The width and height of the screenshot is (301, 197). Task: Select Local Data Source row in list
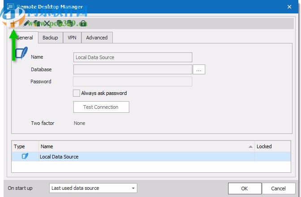pos(151,157)
